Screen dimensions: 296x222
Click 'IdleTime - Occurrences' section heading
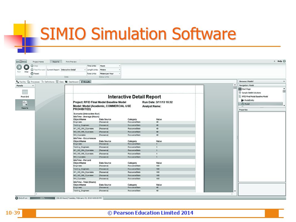click(x=84, y=138)
